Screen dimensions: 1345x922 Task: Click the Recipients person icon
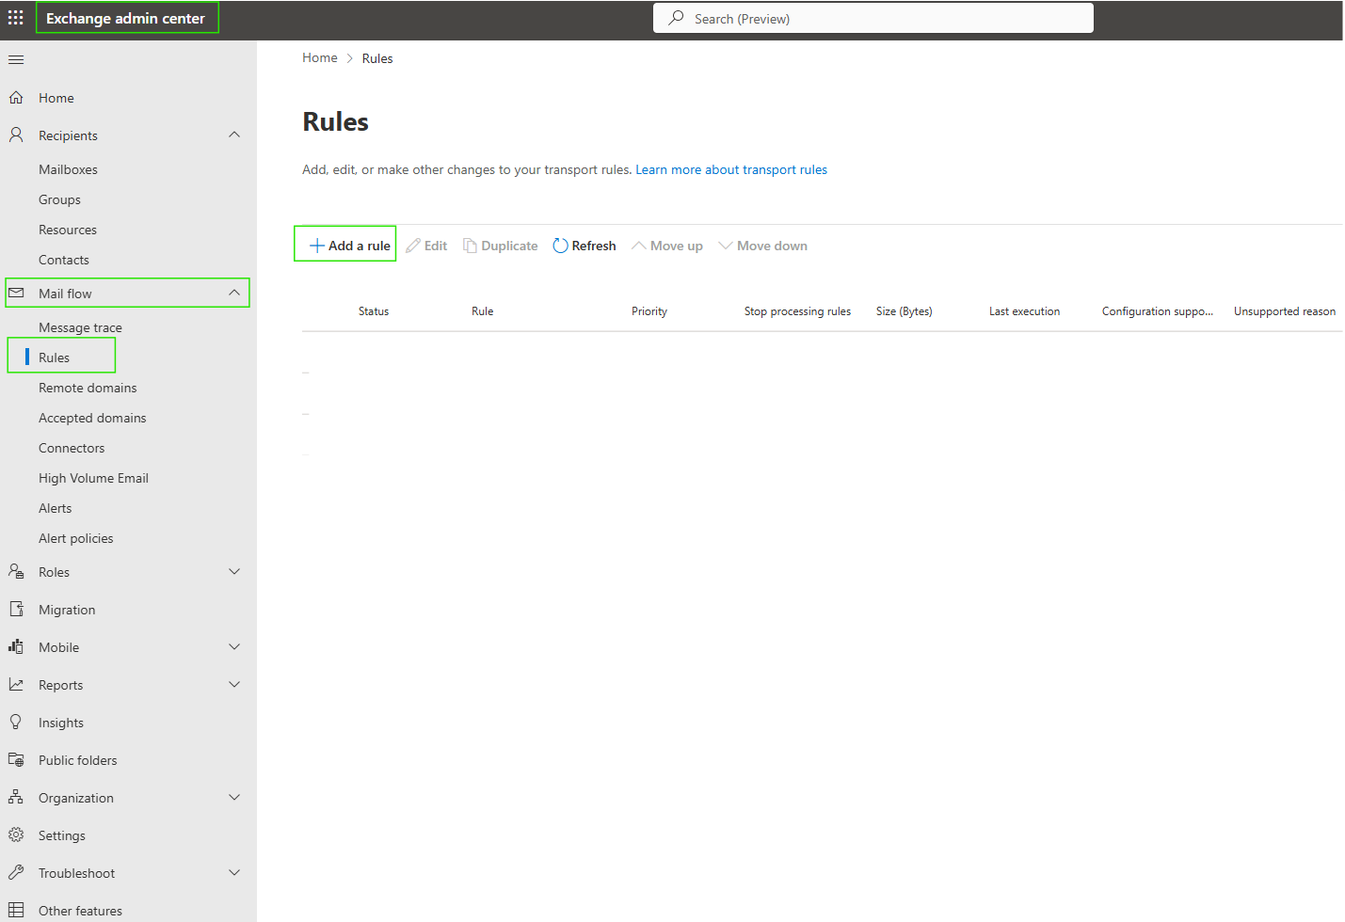(16, 135)
